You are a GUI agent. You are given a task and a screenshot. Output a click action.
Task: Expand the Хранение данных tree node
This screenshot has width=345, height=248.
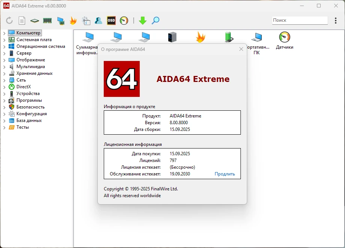4,74
